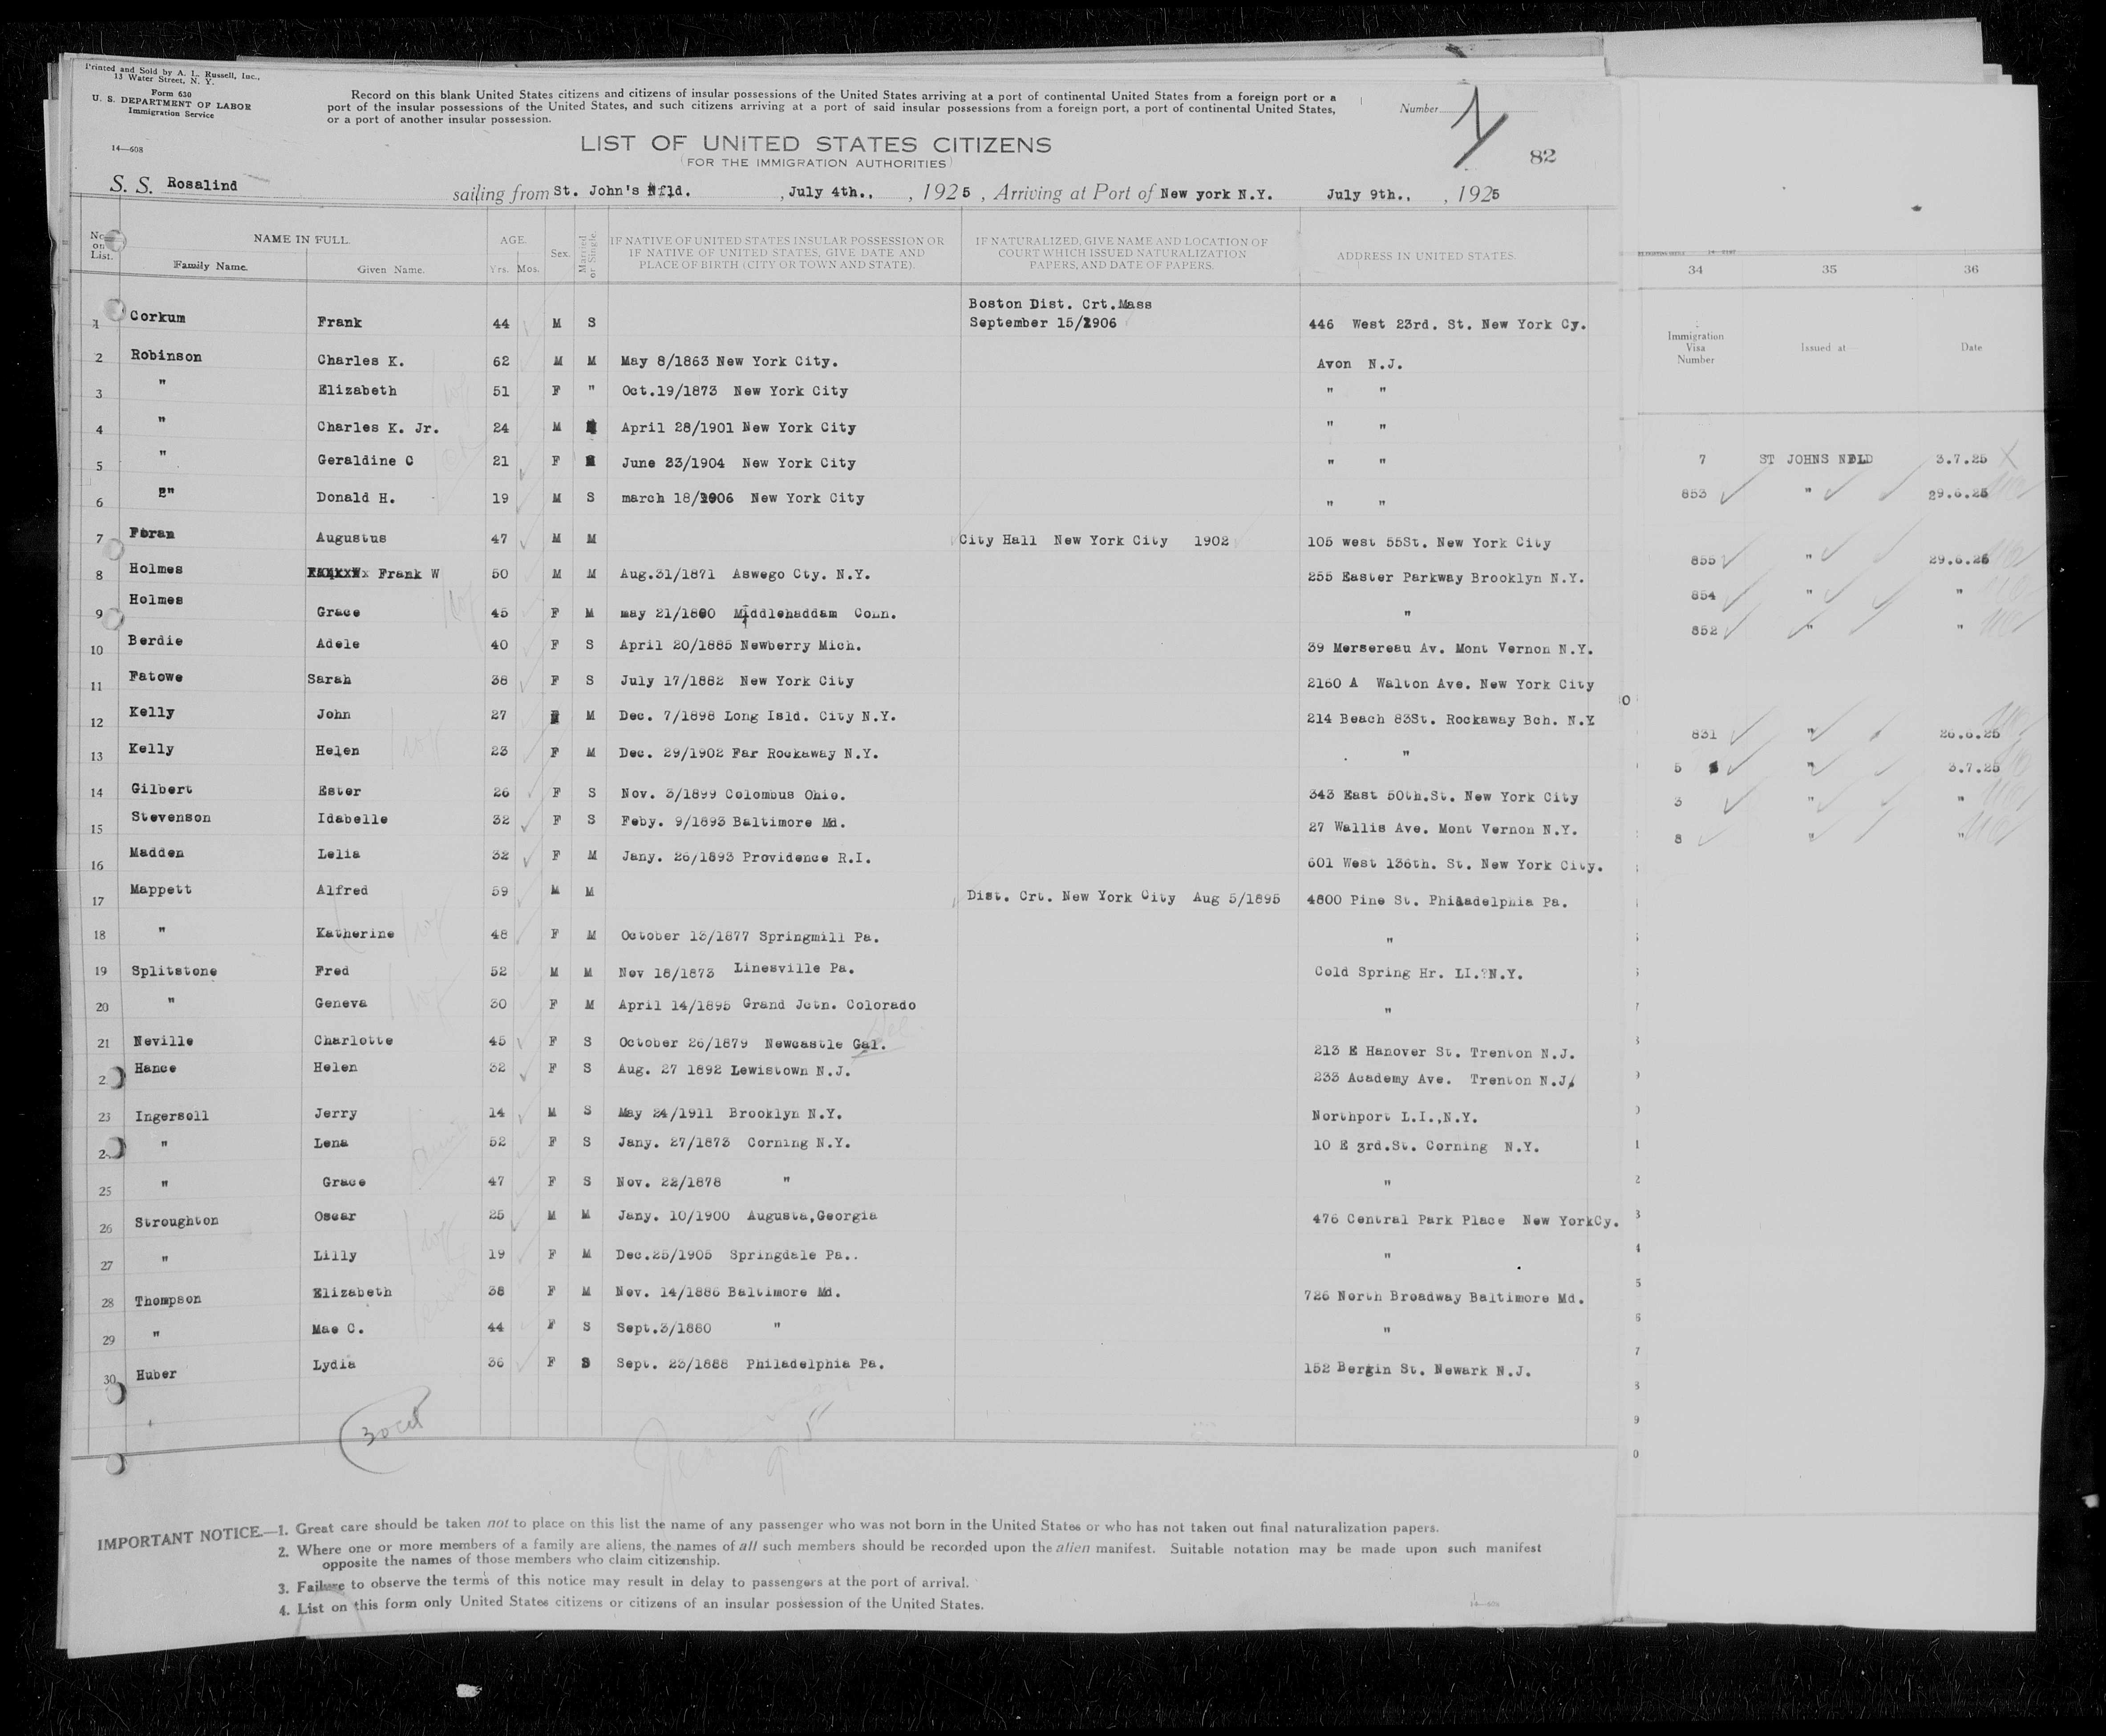
Task: Click the ship name 'Rosalind'
Action: click(203, 185)
